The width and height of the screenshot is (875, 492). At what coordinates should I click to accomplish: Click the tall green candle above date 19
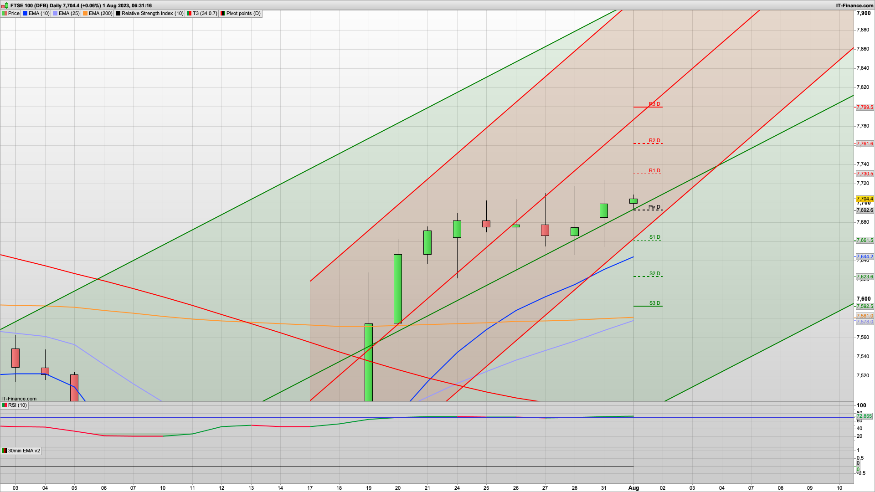coord(369,363)
